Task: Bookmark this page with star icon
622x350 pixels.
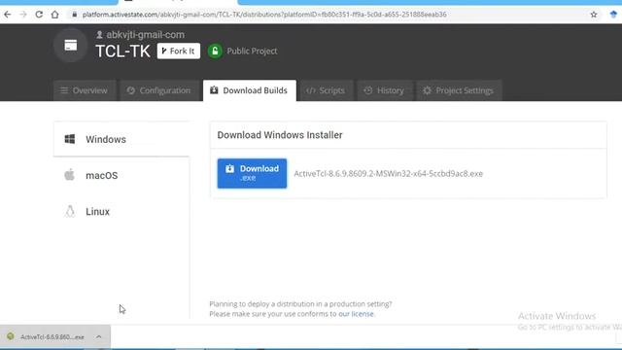Action: [x=594, y=15]
